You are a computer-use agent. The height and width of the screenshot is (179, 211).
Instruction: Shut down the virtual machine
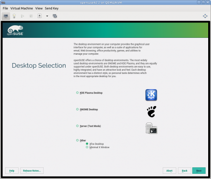39,16
